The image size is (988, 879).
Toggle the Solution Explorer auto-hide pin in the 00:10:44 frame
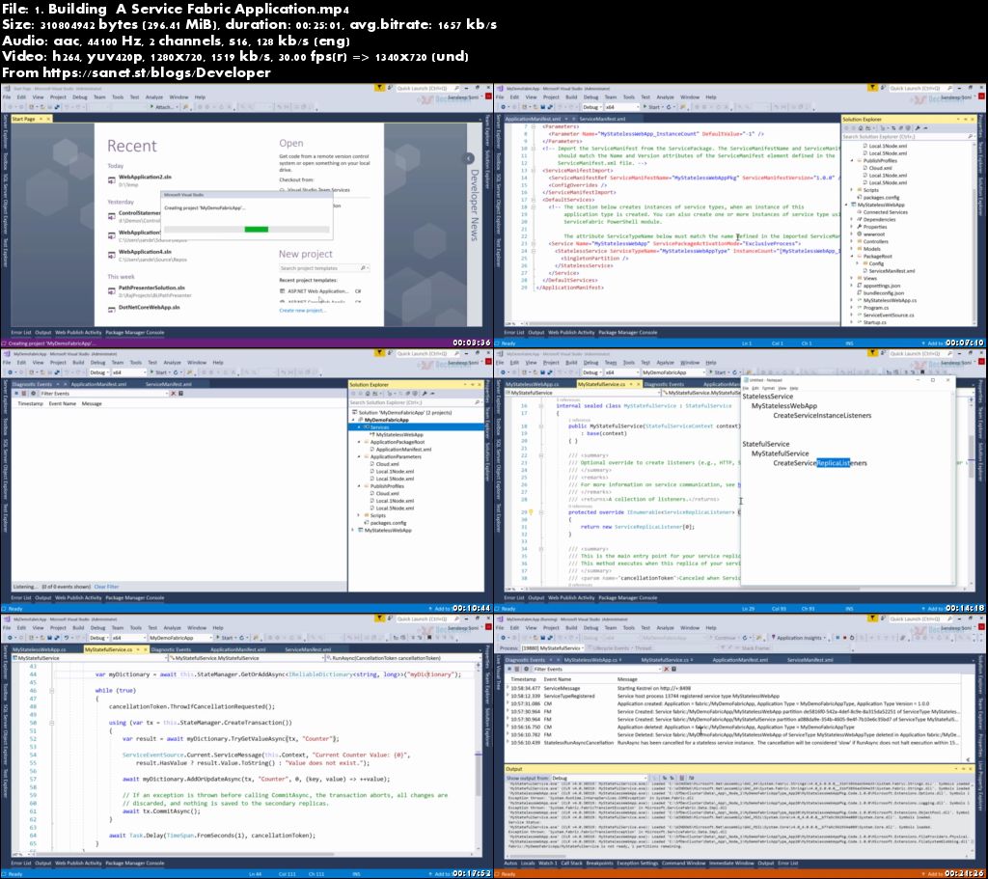[x=473, y=384]
